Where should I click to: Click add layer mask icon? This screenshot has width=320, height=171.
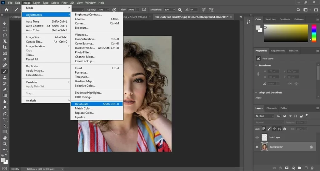click(x=287, y=168)
